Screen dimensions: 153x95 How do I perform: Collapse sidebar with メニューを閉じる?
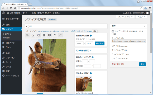click(x=12, y=75)
